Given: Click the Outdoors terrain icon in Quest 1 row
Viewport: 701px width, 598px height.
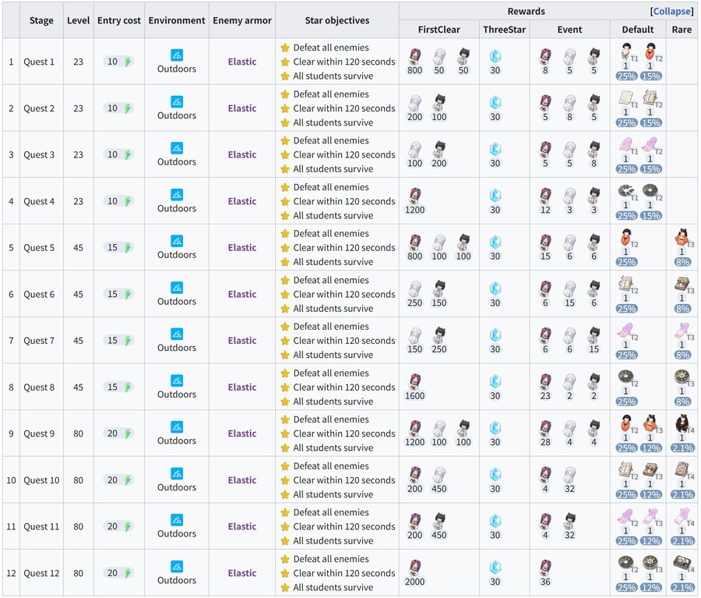Looking at the screenshot, I should pyautogui.click(x=177, y=55).
